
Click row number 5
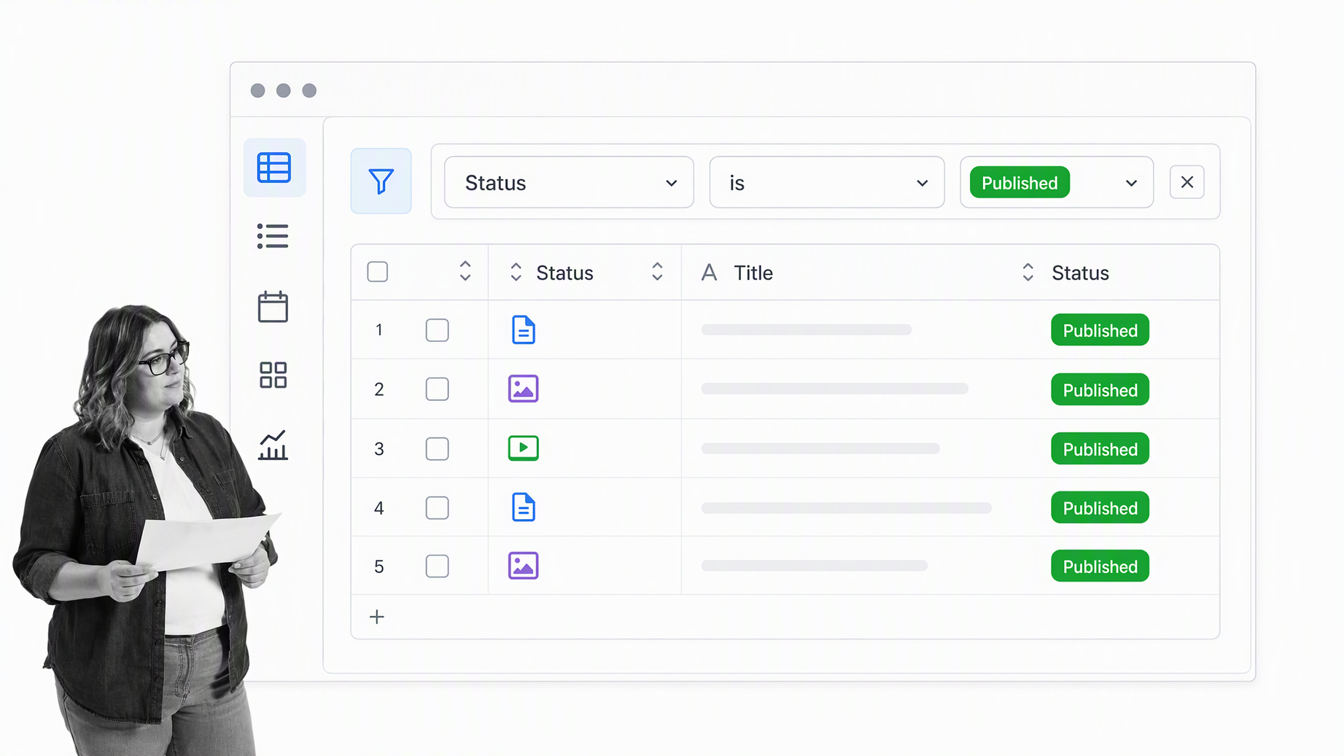tap(378, 567)
